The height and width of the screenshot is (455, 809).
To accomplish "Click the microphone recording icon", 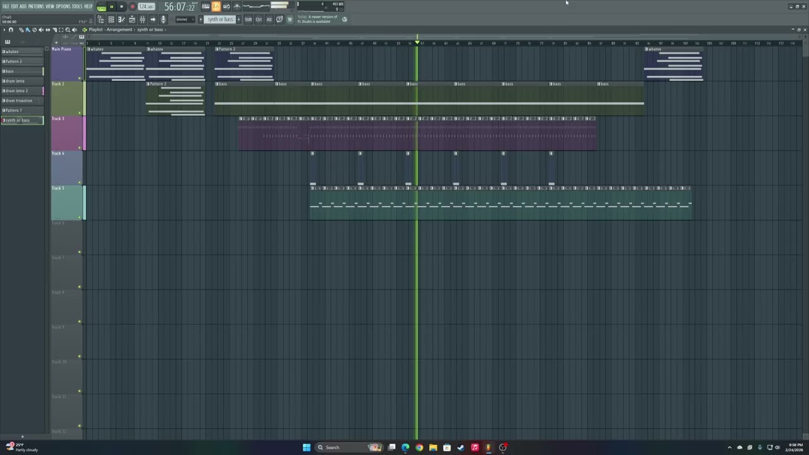I will tap(163, 20).
